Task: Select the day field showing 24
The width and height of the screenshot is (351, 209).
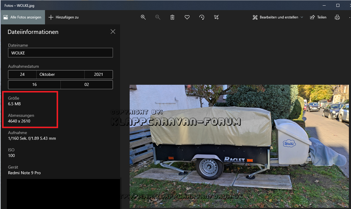Action: coord(22,74)
